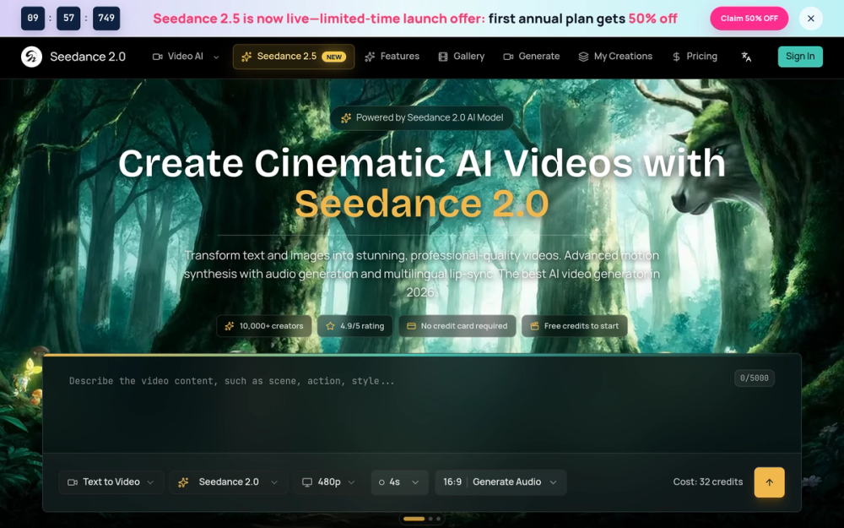Click the Powered by Seedance 2.0 AI Model badge
Viewport: 844px width, 528px height.
coord(421,117)
